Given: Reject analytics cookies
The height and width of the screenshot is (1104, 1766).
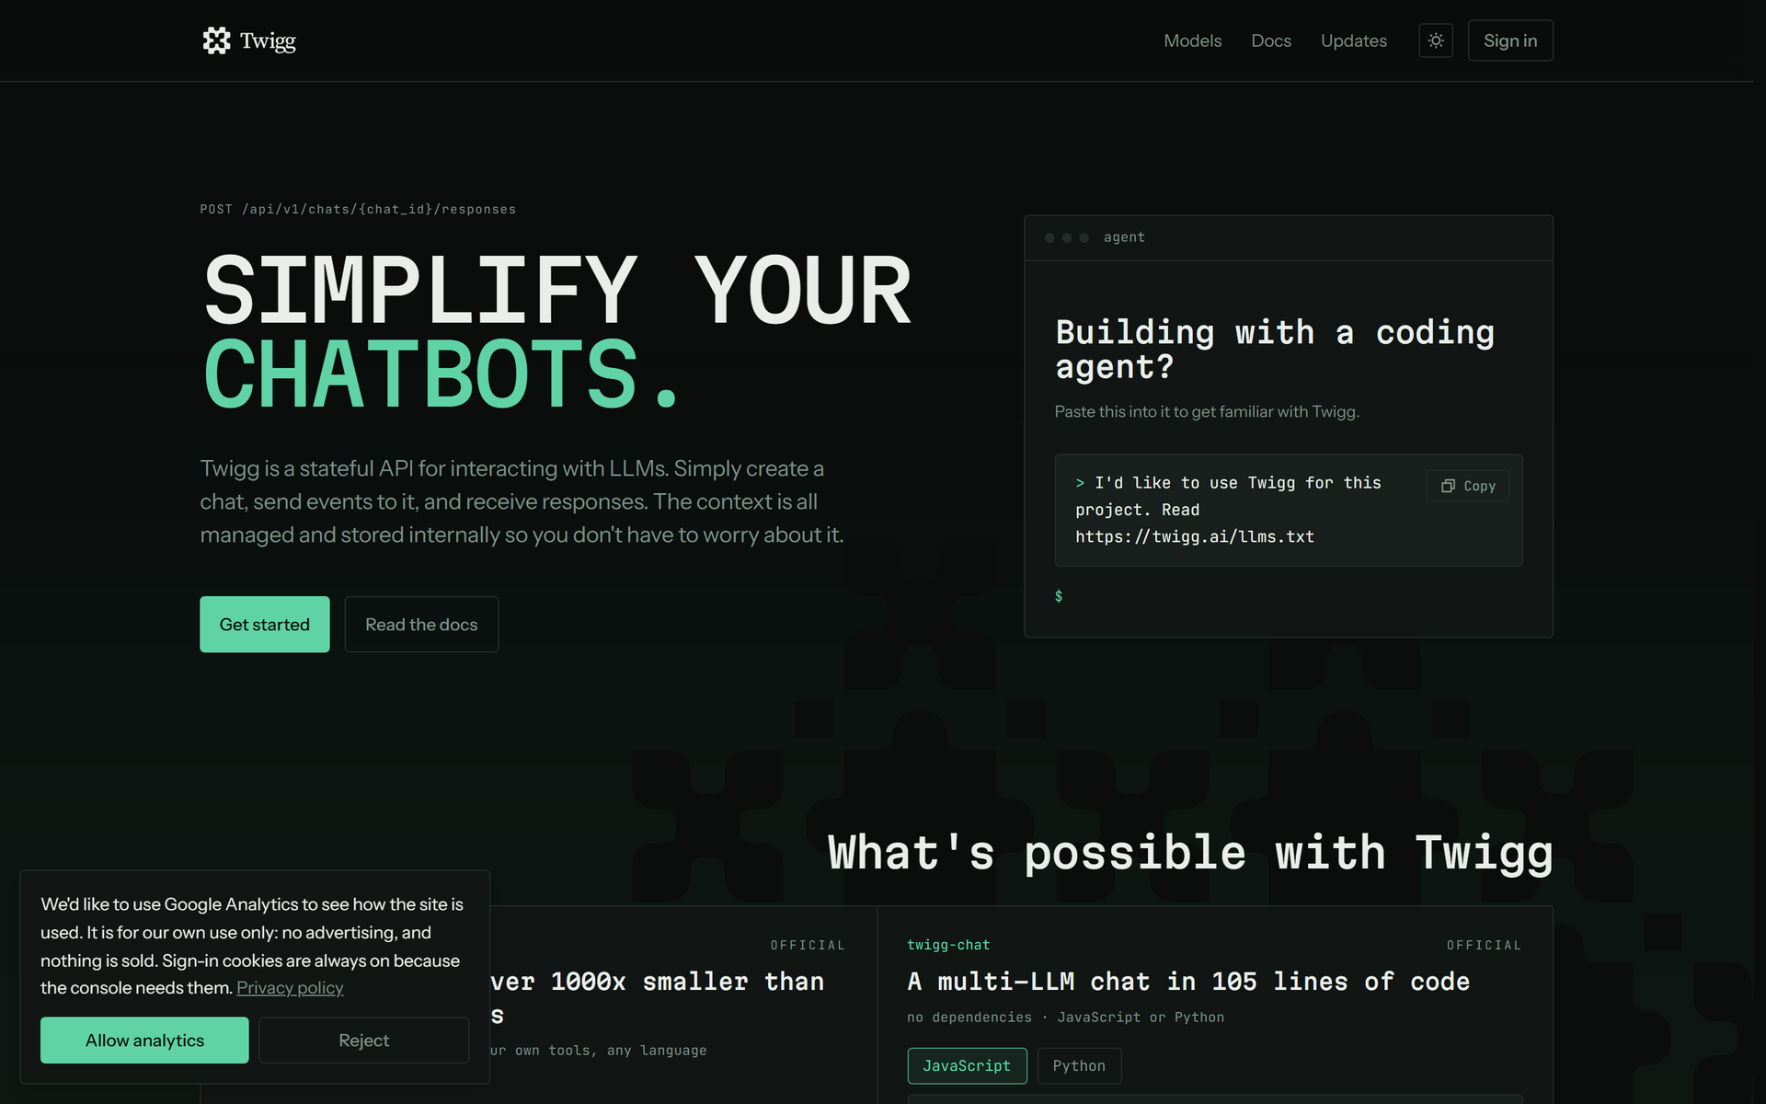Looking at the screenshot, I should [x=363, y=1041].
